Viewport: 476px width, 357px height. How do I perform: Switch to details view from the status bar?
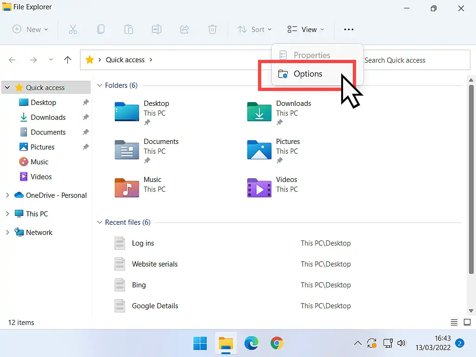click(x=454, y=322)
